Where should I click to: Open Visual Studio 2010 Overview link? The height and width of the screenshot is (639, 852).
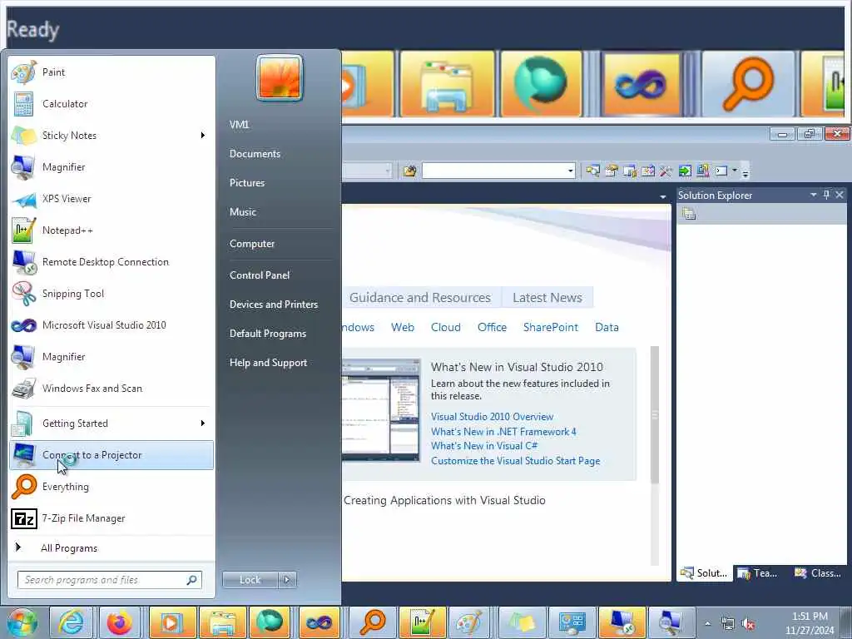tap(493, 417)
